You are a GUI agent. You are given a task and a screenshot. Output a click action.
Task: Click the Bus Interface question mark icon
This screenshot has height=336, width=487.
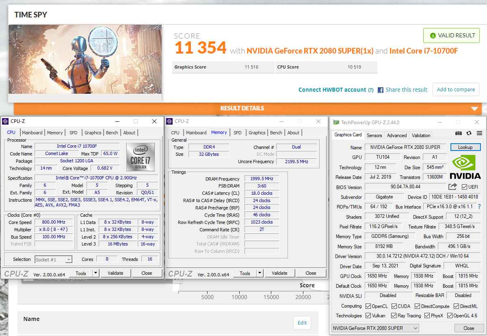point(479,207)
